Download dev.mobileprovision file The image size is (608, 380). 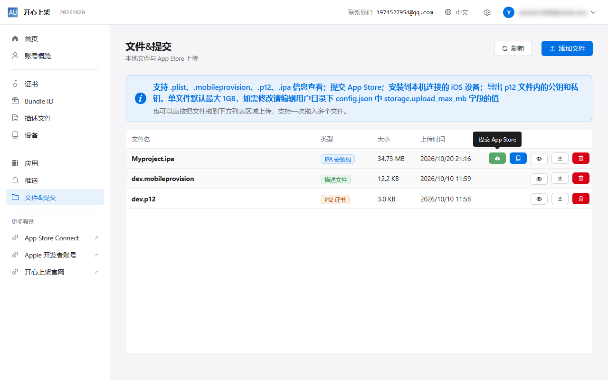tap(560, 179)
